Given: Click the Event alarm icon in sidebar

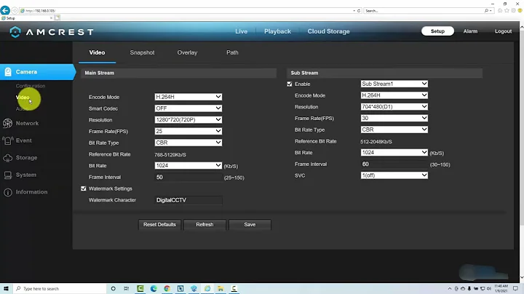Looking at the screenshot, I should (x=7, y=140).
